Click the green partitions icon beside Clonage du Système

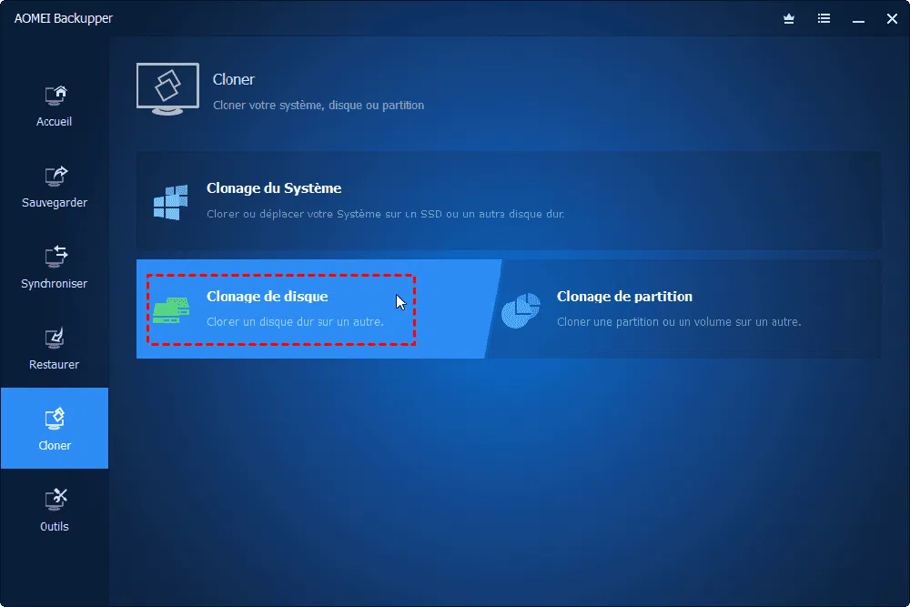point(170,200)
